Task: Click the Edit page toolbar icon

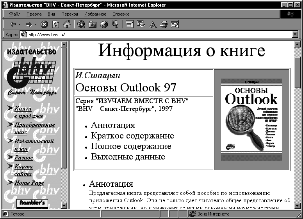Action: (x=175, y=25)
